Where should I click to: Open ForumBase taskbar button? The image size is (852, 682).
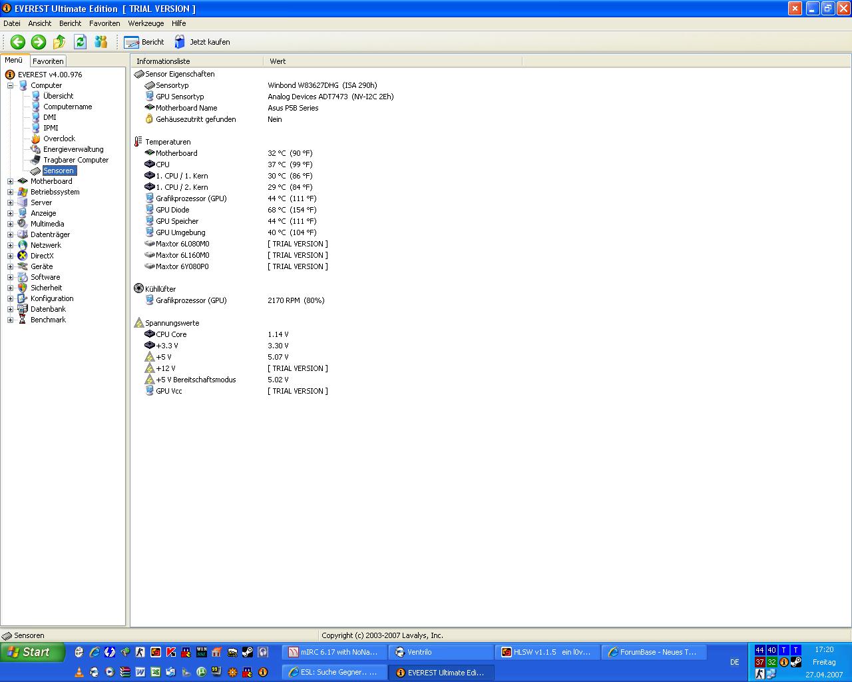click(654, 652)
